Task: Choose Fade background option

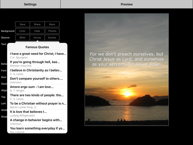Action: [37, 31]
